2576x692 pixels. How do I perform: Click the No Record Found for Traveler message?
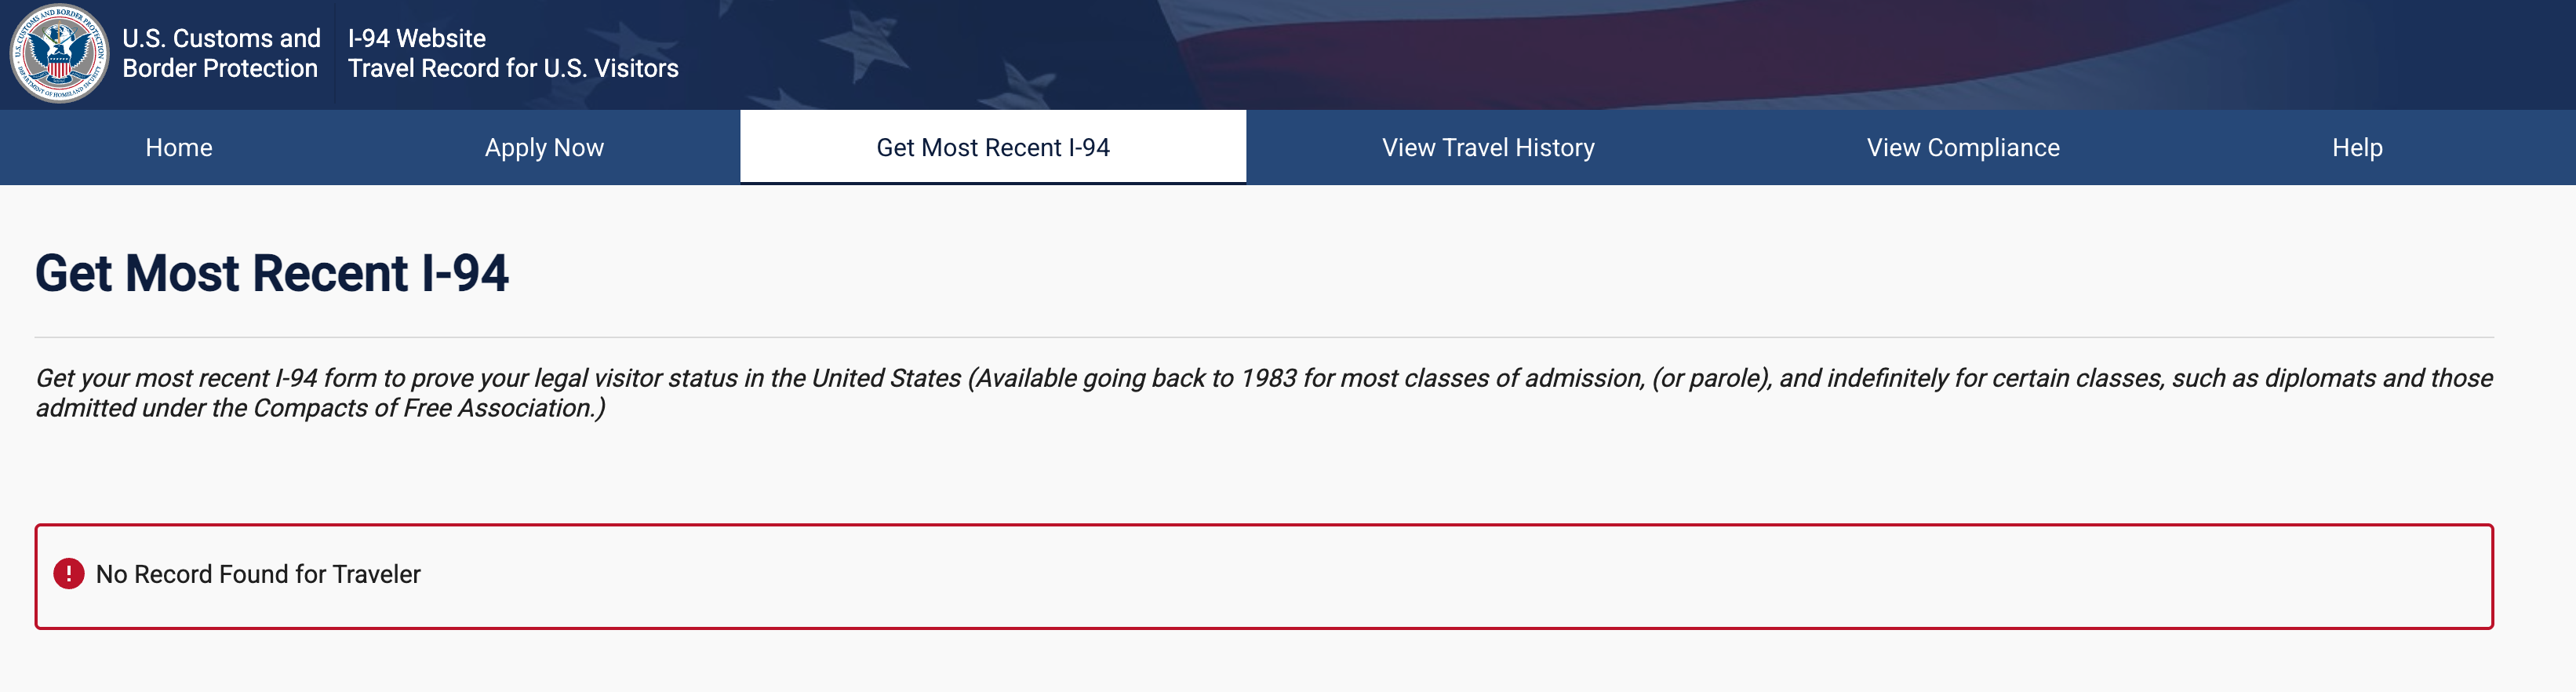258,574
